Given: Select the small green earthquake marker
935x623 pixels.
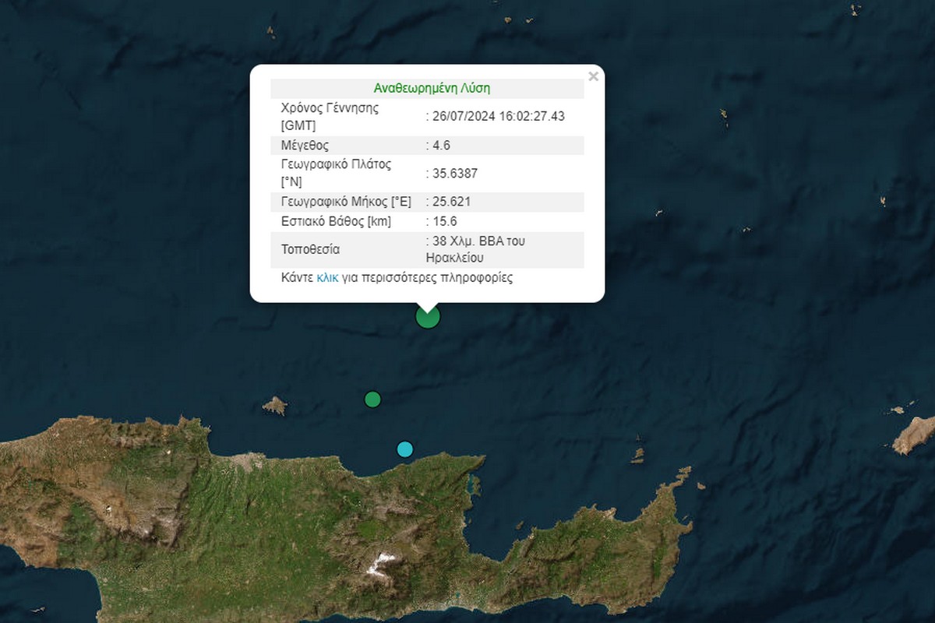Looking at the screenshot, I should click(372, 399).
